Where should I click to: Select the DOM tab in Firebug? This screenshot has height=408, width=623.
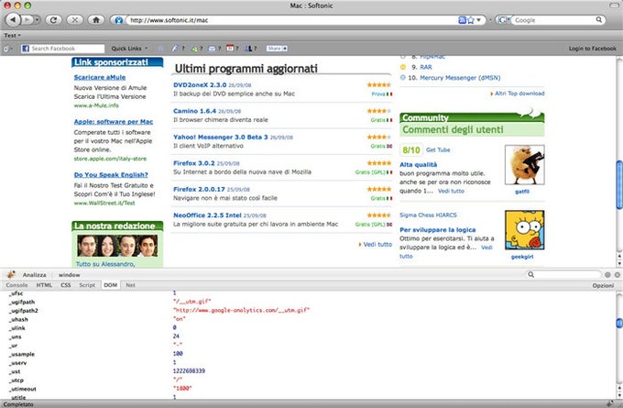111,285
